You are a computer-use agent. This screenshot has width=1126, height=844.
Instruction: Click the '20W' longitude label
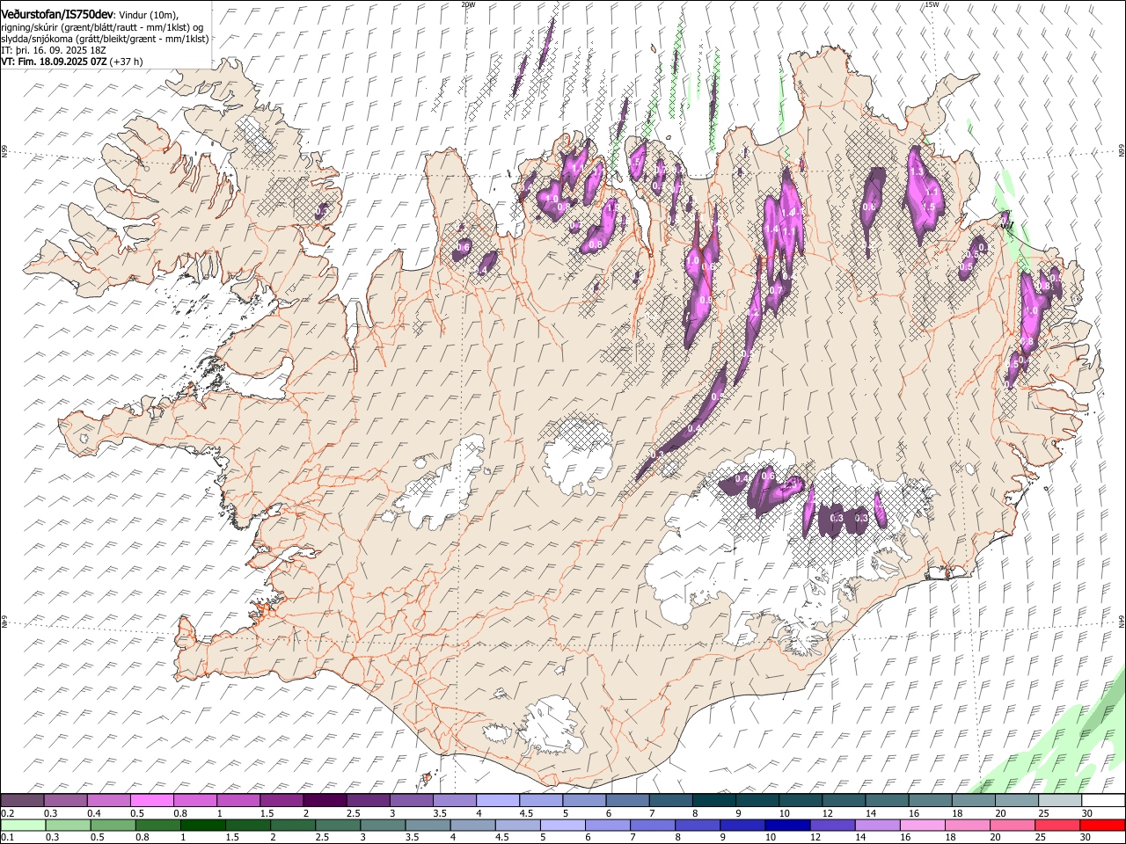click(468, 4)
